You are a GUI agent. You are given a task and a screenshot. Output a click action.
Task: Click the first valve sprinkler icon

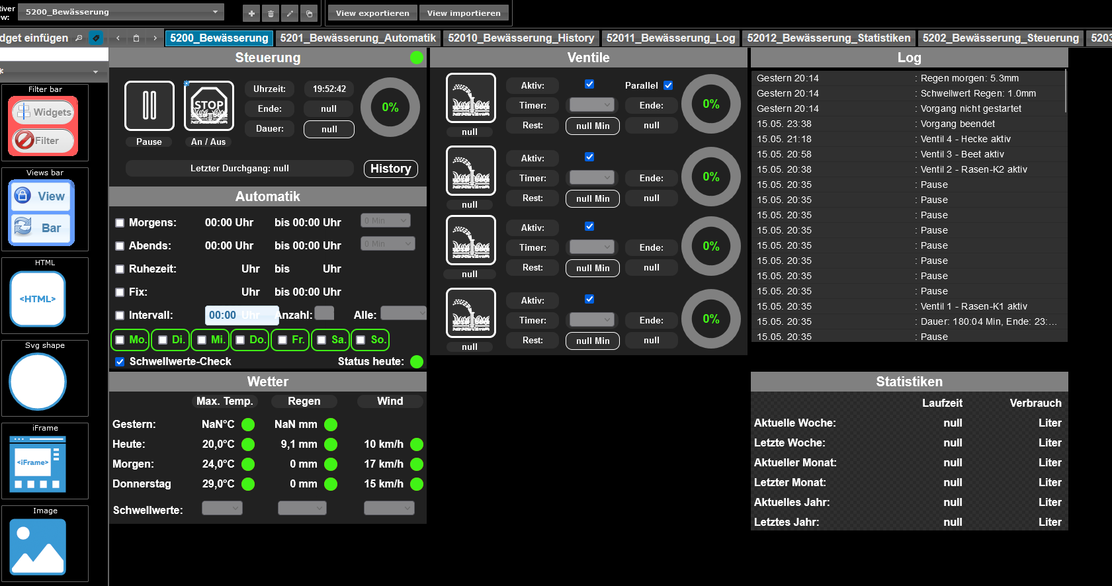[471, 98]
